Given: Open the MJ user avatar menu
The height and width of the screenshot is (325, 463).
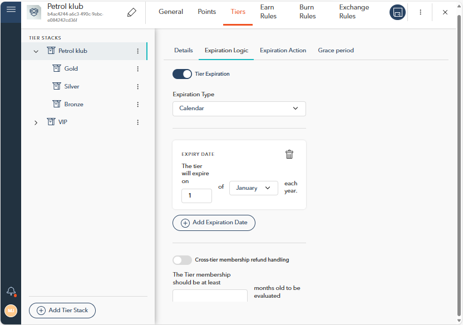Looking at the screenshot, I should click(x=11, y=311).
